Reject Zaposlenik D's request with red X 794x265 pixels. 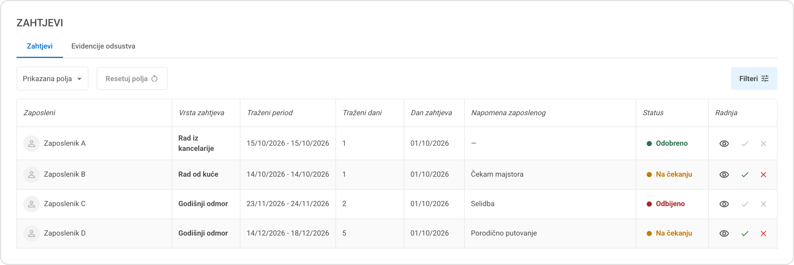click(764, 233)
